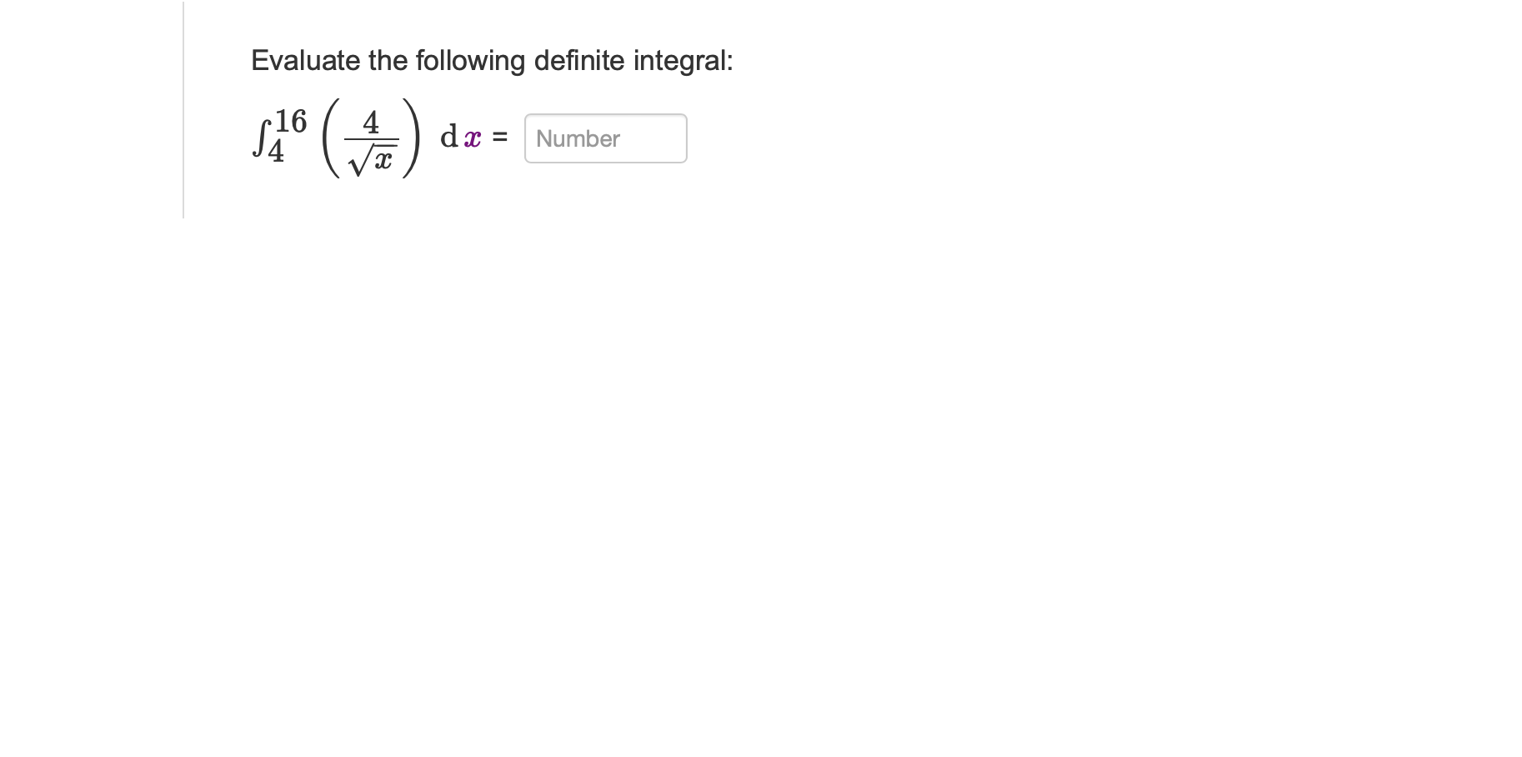The height and width of the screenshot is (757, 1522).
Task: Select the fraction 4 over root x
Action: (x=371, y=138)
